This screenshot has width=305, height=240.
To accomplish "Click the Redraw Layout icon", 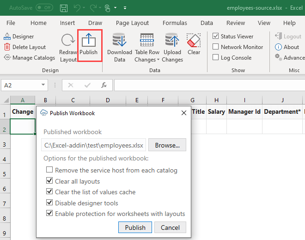I will click(68, 40).
